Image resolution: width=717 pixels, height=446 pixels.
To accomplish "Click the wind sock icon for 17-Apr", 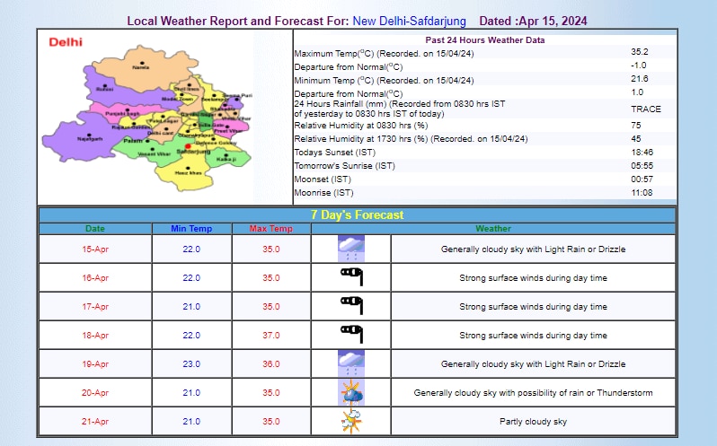I will tap(351, 305).
